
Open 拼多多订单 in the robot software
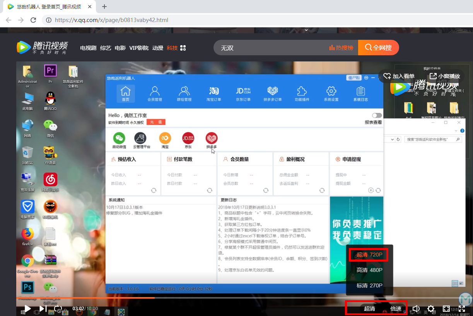click(x=273, y=93)
